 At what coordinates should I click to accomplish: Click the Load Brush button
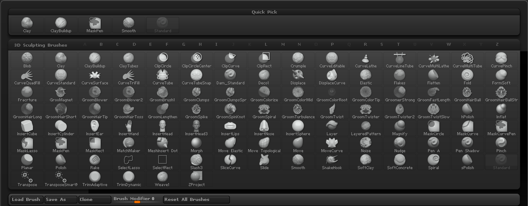26,200
